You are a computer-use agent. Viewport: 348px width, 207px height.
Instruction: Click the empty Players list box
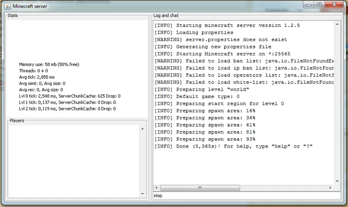coord(74,161)
